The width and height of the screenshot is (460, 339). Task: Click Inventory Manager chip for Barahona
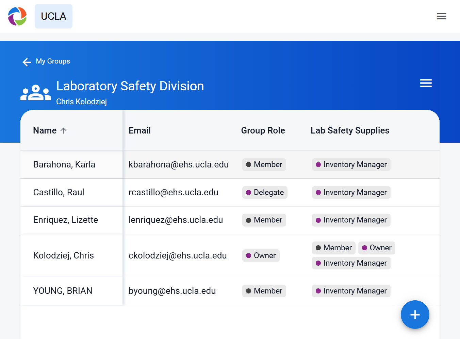(351, 164)
